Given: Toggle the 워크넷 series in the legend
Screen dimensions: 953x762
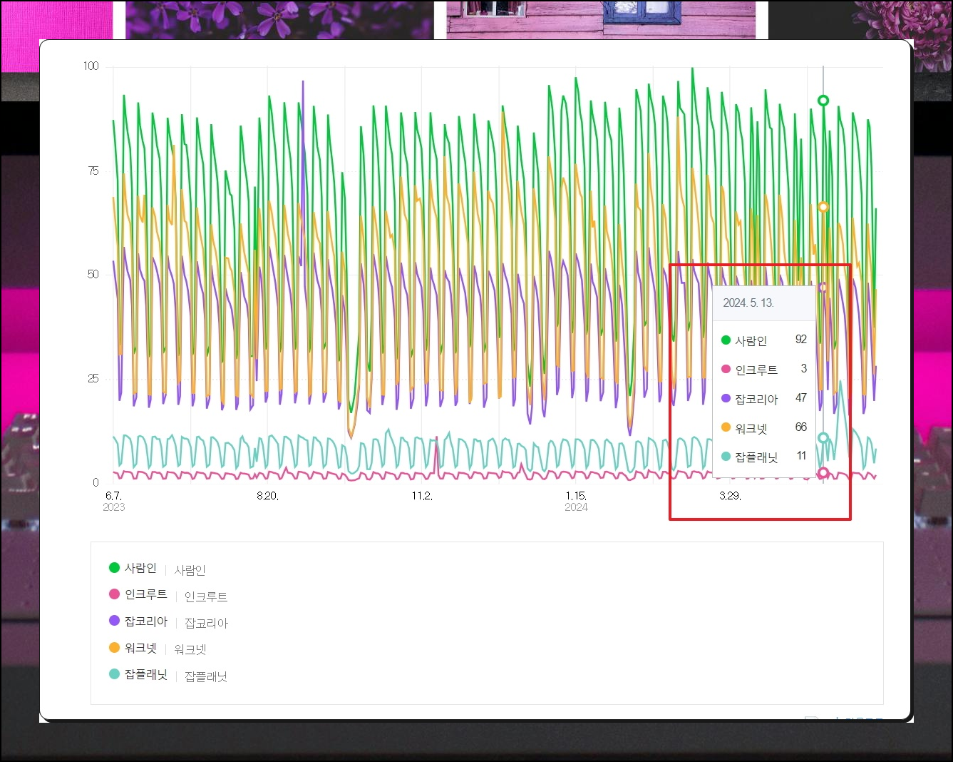Looking at the screenshot, I should pos(133,648).
